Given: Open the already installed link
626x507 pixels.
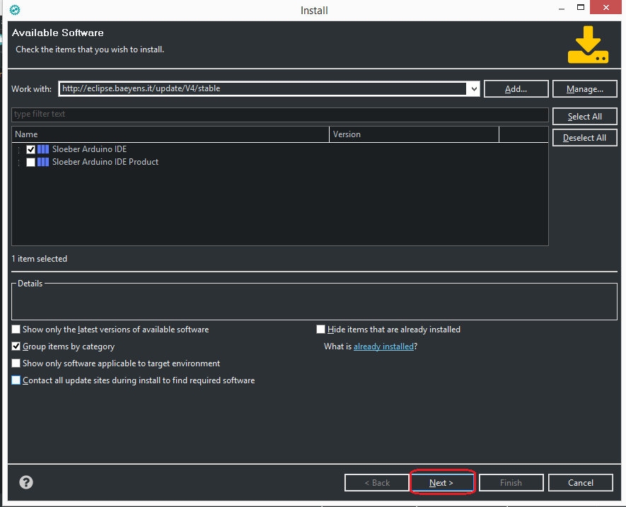Looking at the screenshot, I should 383,346.
